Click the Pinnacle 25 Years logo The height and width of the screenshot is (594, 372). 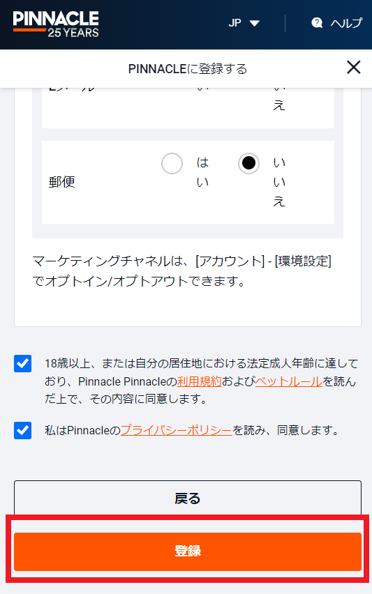tap(56, 24)
